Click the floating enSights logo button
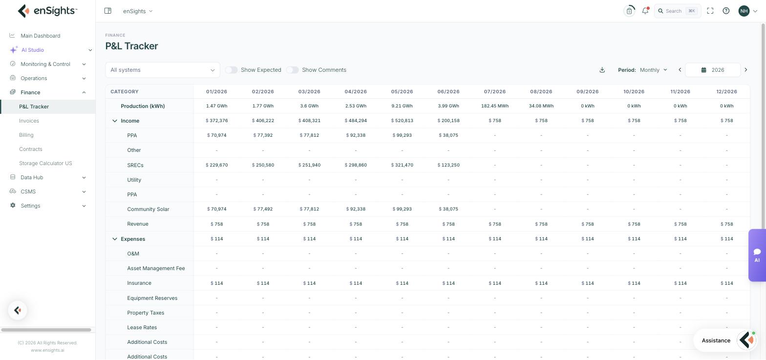This screenshot has height=360, width=766. 18,310
